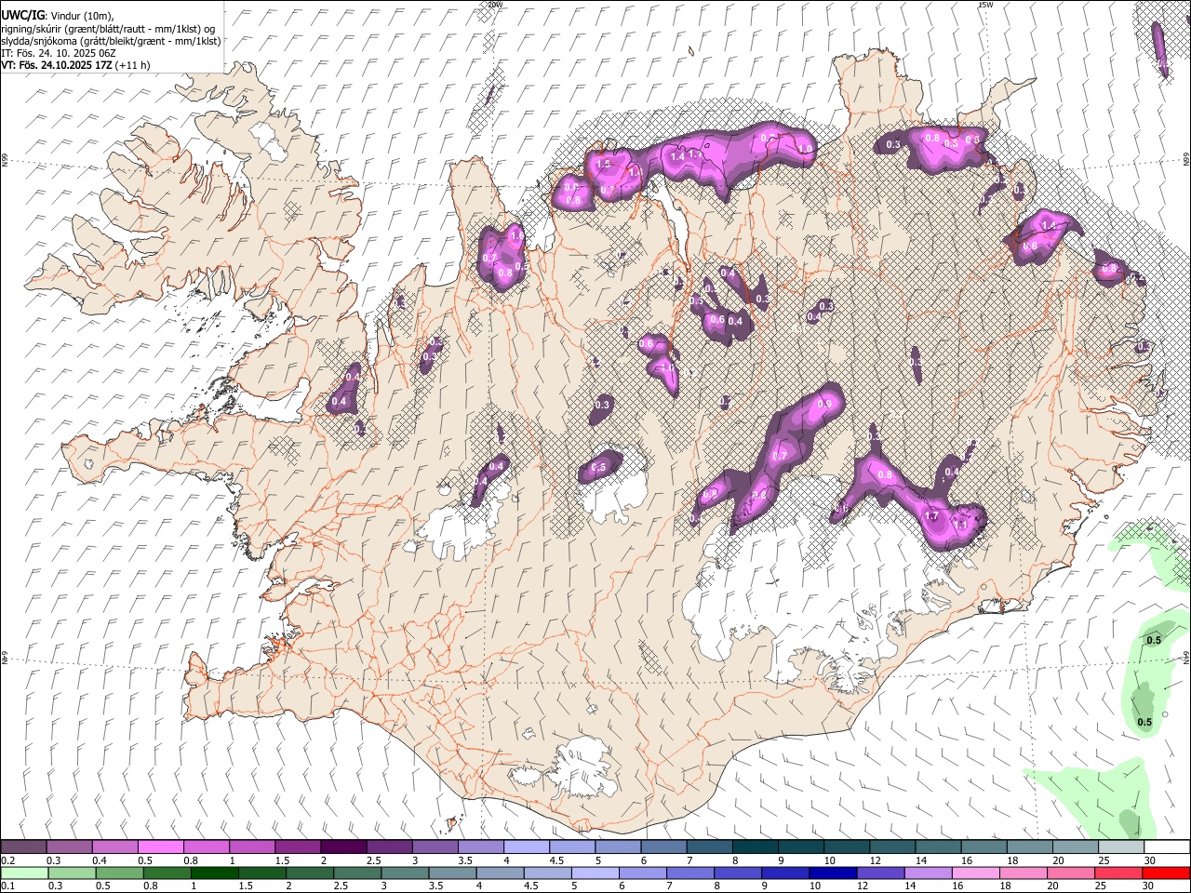Pick the 0.8 swatch in upper legend row
This screenshot has width=1191, height=893.
207,846
